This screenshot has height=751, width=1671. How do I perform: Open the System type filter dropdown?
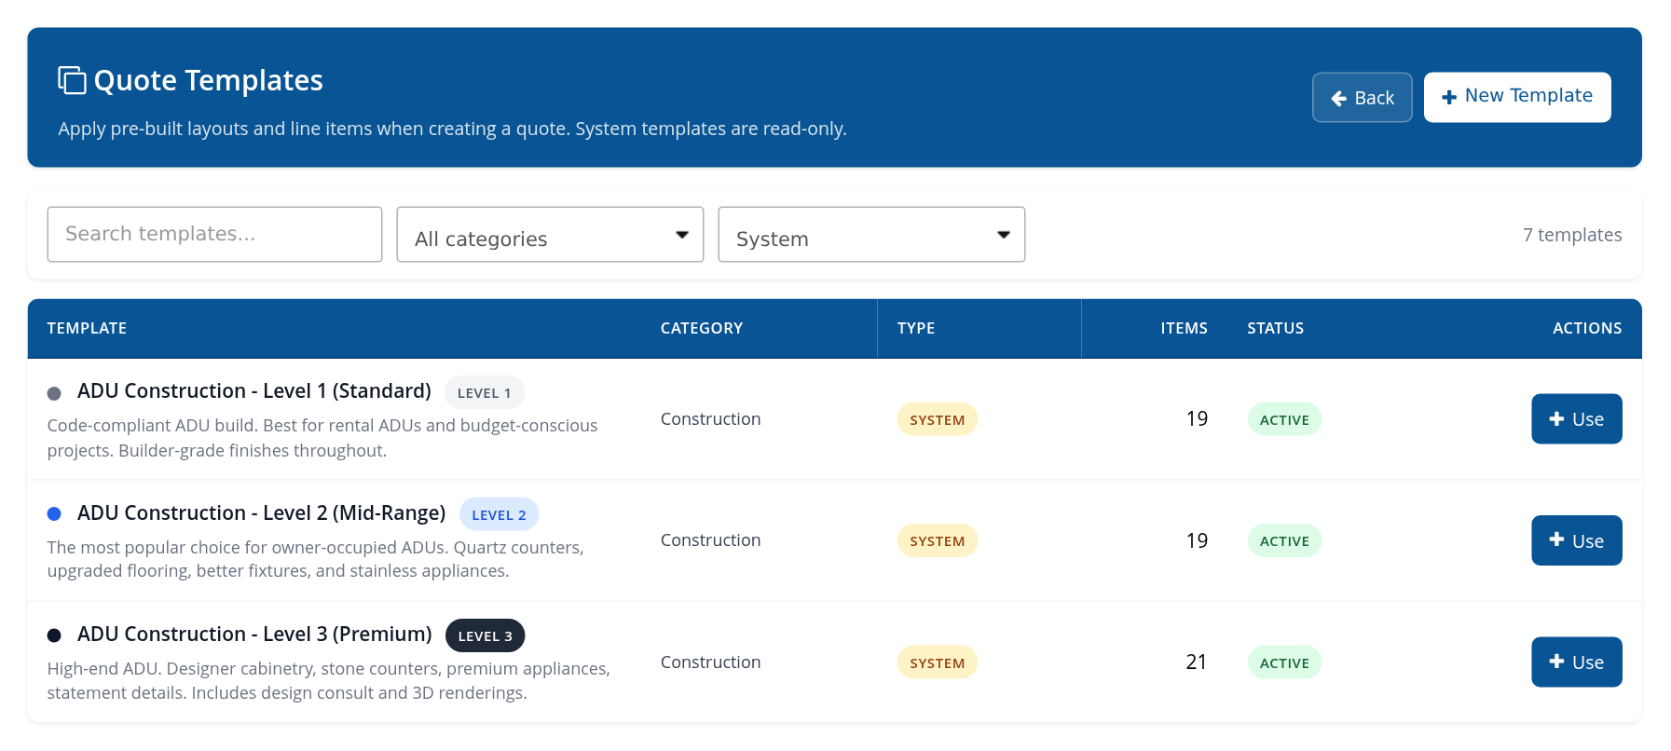click(x=871, y=234)
